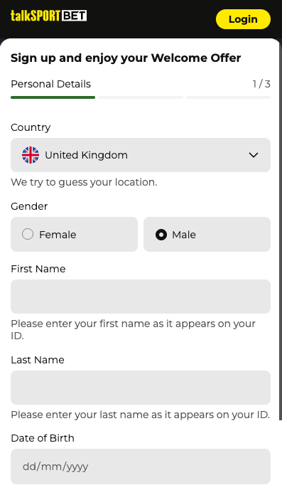This screenshot has height=485, width=282.
Task: Click the Personal Details step label
Action: [x=50, y=84]
